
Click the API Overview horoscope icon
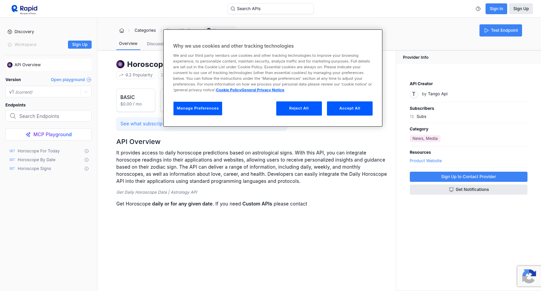pos(10,65)
